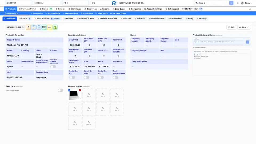Open the Returns menu
The width and height of the screenshot is (256, 144).
(x=61, y=9)
